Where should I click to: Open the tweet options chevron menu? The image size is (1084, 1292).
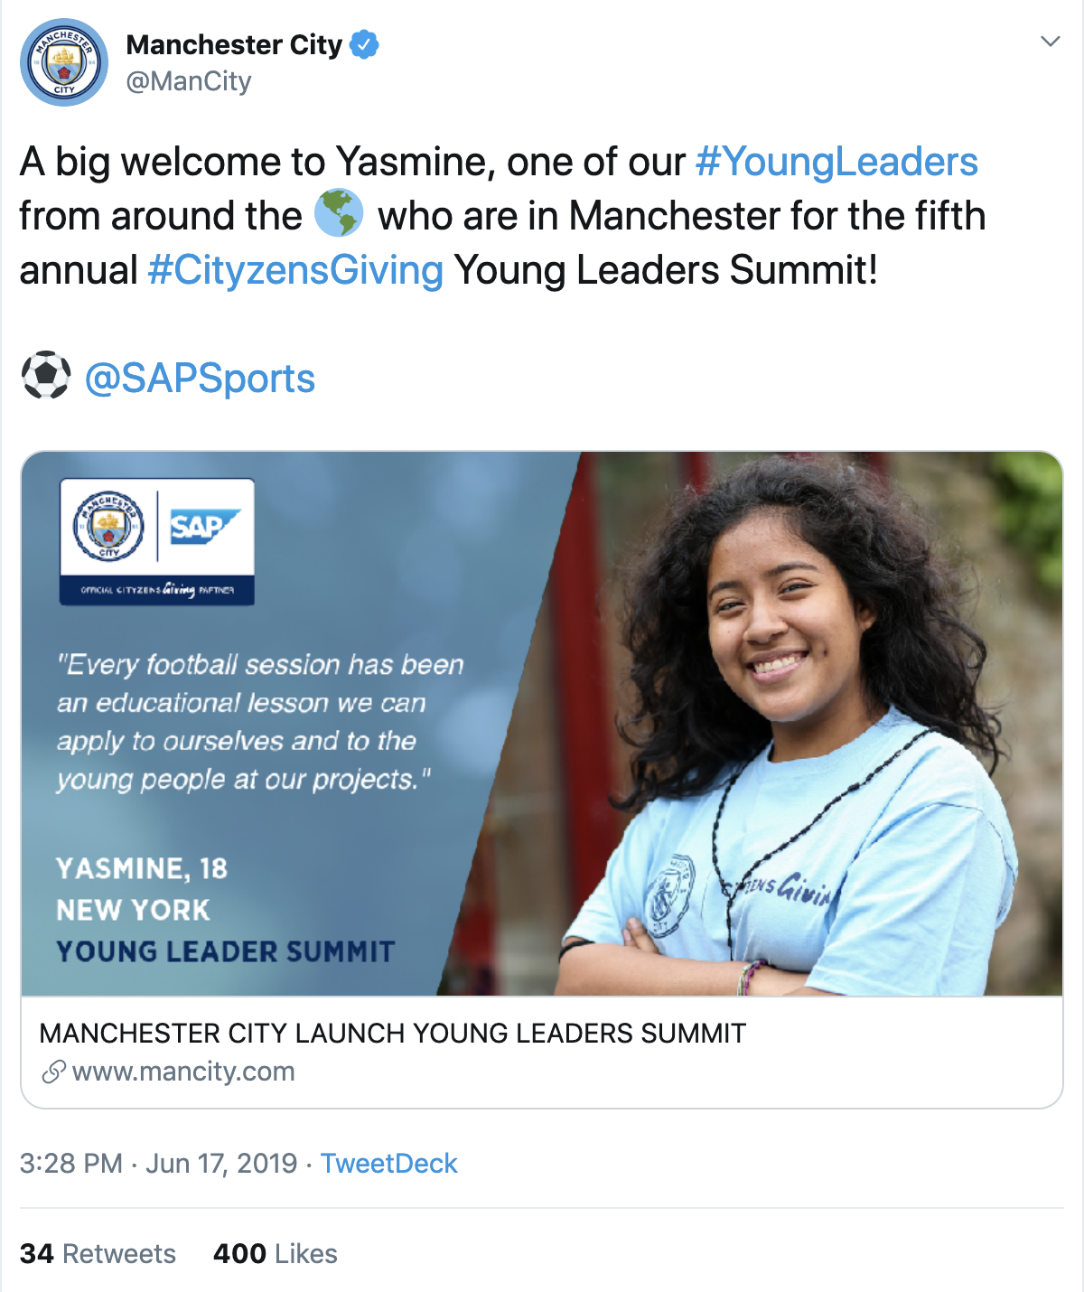pyautogui.click(x=1050, y=42)
